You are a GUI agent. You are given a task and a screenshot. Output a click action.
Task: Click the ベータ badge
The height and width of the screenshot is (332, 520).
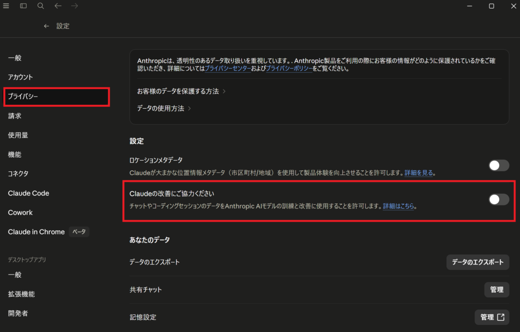pos(79,232)
